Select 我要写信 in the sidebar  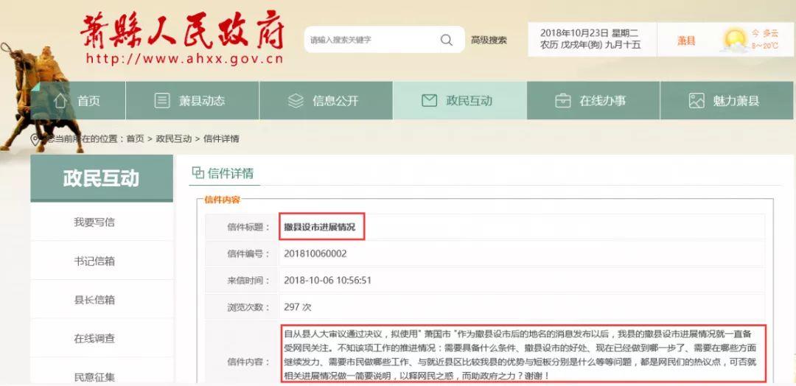(x=94, y=222)
